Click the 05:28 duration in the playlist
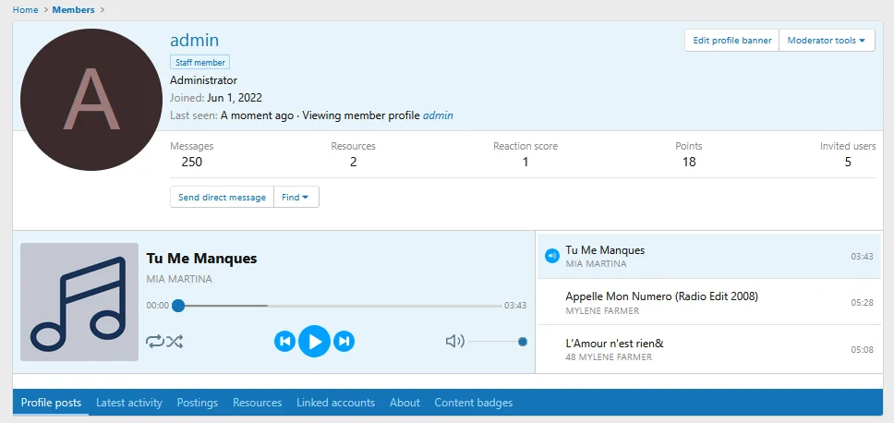 pos(862,303)
